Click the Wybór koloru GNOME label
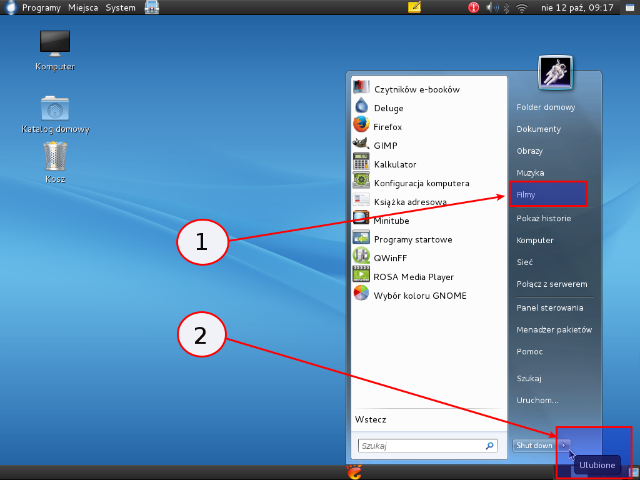This screenshot has width=640, height=480. pos(420,296)
